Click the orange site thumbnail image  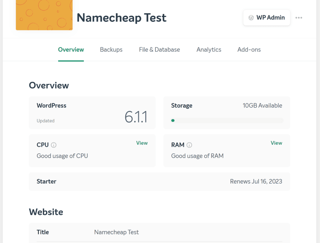click(x=44, y=15)
